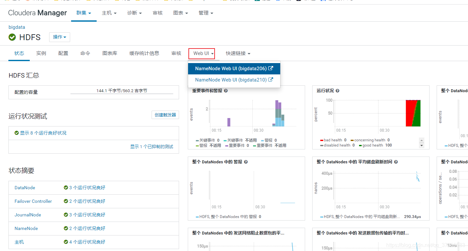
Task: Click red bad health legend swatch
Action: (322, 140)
